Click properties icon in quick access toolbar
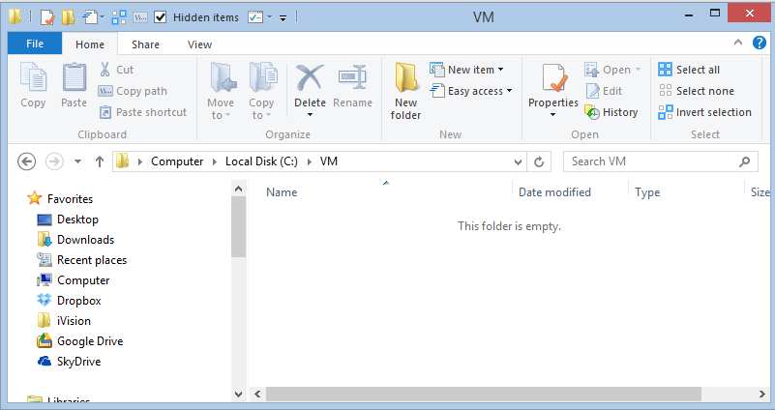Image resolution: width=775 pixels, height=410 pixels. click(46, 17)
